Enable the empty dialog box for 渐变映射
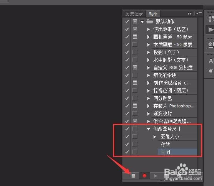 [135, 113]
